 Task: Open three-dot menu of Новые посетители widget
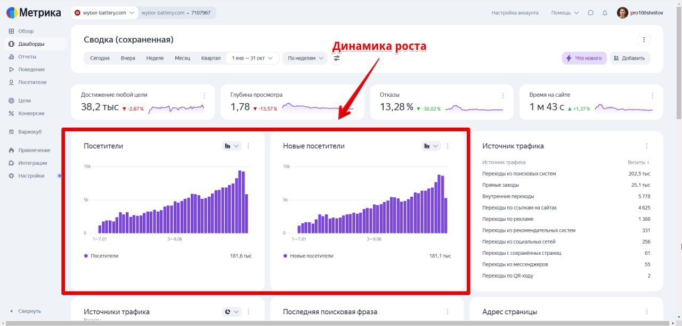pyautogui.click(x=448, y=146)
